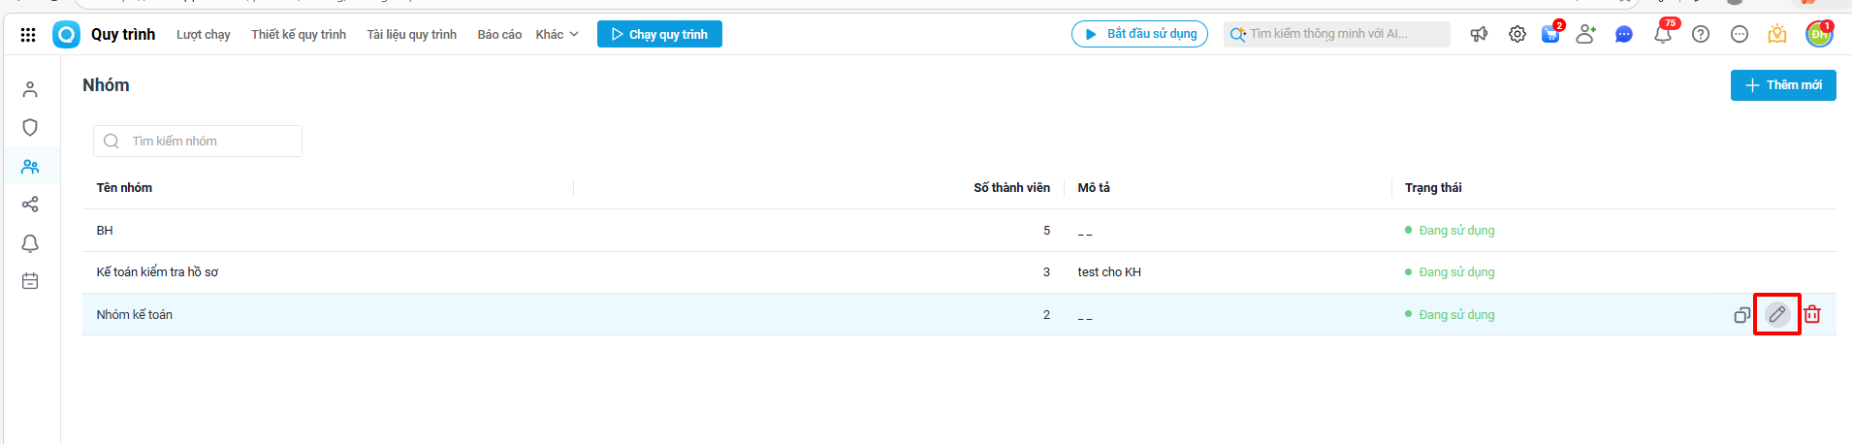Click the megaphone announcements icon
This screenshot has height=444, width=1852.
1479,34
